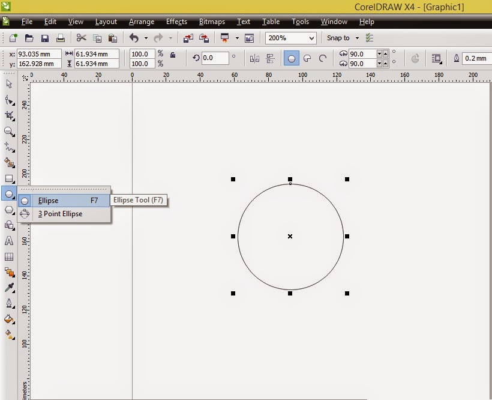492x400 pixels.
Task: Increase the ending angle value
Action: tap(385, 64)
